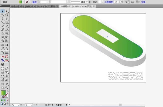
Task: Select the Blend tool
Action: [7, 48]
